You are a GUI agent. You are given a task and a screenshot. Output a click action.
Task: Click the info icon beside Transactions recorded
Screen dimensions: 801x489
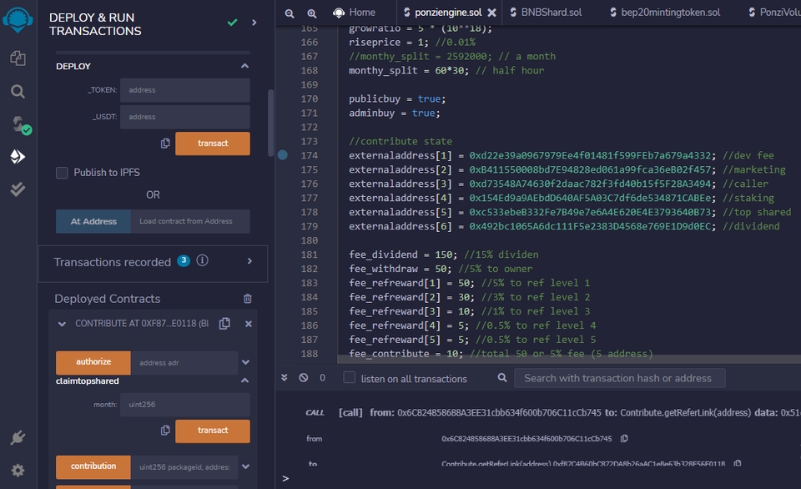pyautogui.click(x=202, y=260)
